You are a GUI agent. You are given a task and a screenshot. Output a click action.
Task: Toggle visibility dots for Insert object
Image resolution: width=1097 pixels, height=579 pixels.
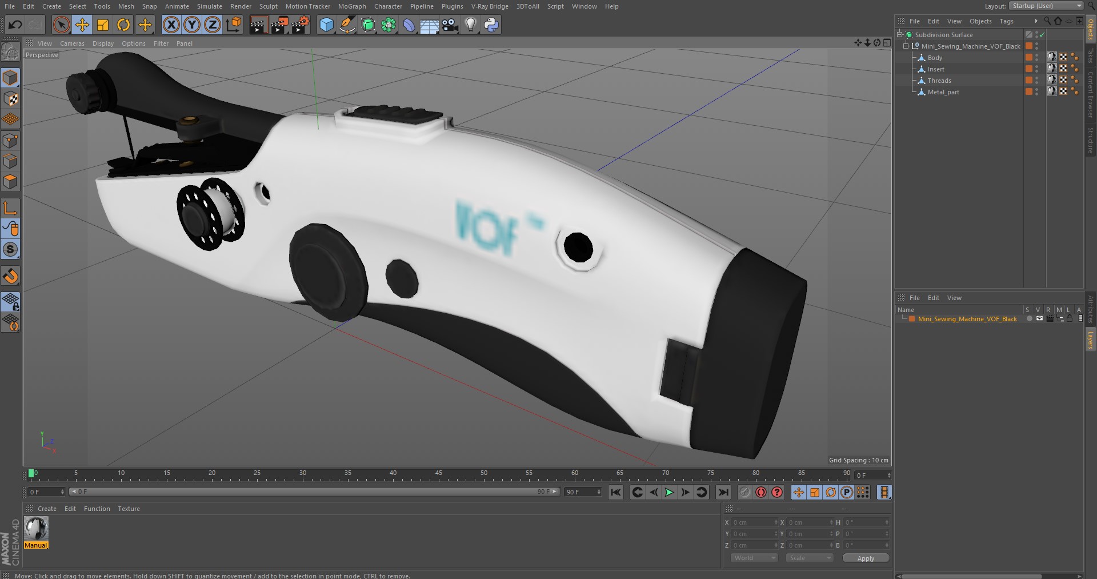click(x=1037, y=69)
